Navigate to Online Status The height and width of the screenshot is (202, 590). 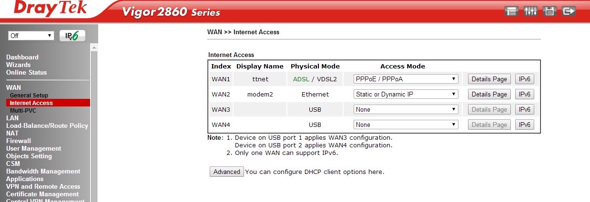point(26,72)
